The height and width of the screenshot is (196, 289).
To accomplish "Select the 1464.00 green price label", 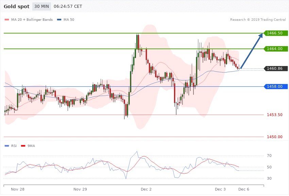I will pos(275,49).
